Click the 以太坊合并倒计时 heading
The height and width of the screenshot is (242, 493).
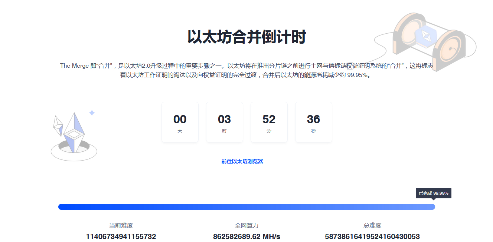click(246, 37)
